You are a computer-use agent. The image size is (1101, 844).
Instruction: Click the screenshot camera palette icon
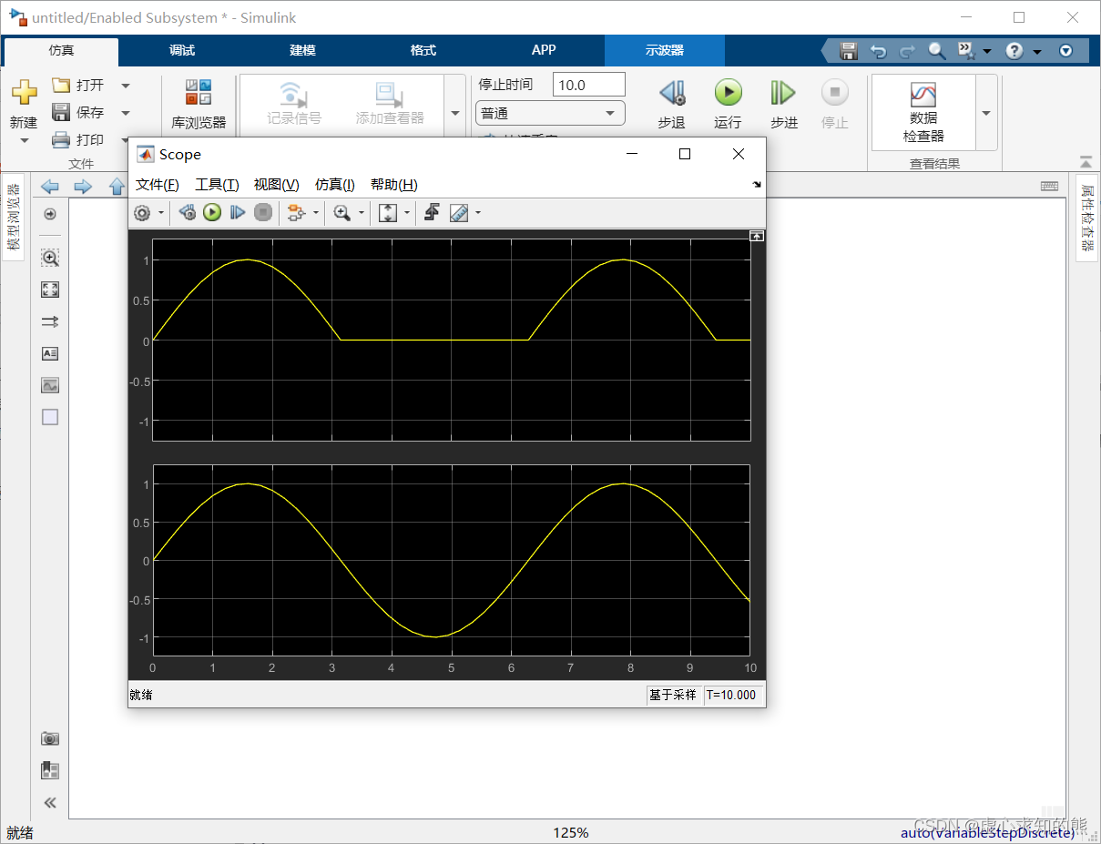point(50,738)
